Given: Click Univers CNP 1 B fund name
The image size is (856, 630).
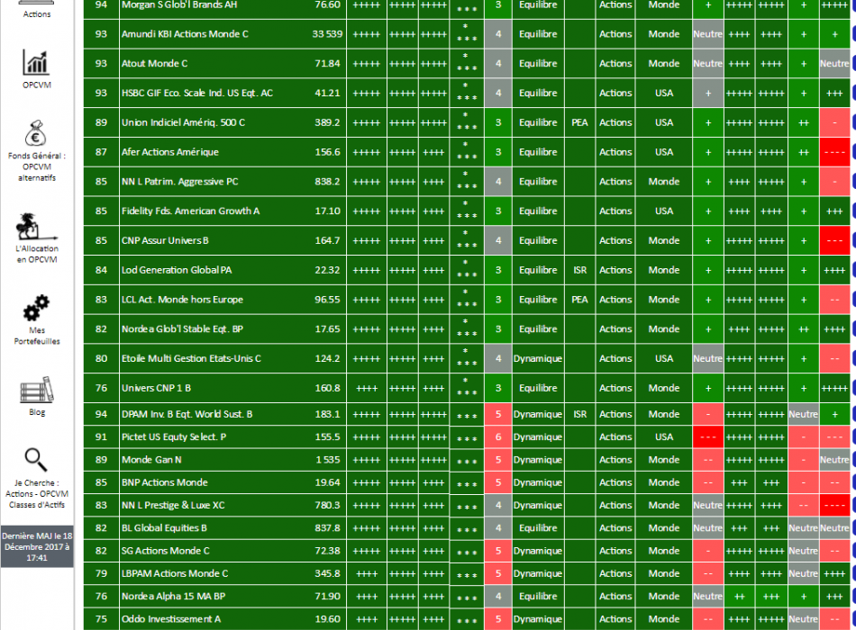Looking at the screenshot, I should point(156,387).
